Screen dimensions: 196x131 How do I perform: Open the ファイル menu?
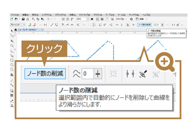tap(15, 15)
